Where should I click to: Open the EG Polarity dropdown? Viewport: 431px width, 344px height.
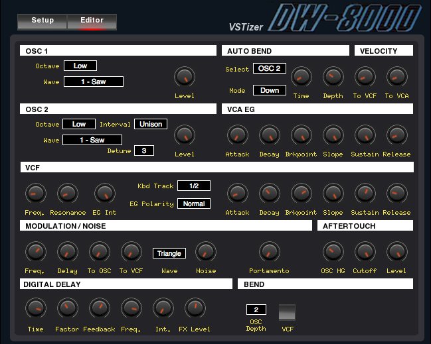[194, 203]
